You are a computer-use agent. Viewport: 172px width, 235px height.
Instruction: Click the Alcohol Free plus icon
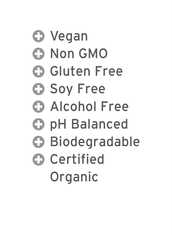click(38, 107)
